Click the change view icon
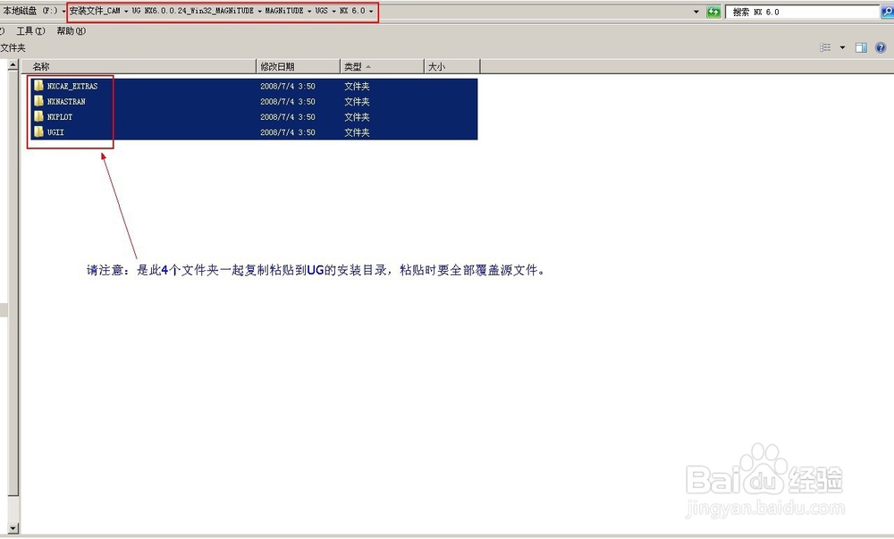This screenshot has height=539, width=894. click(825, 47)
